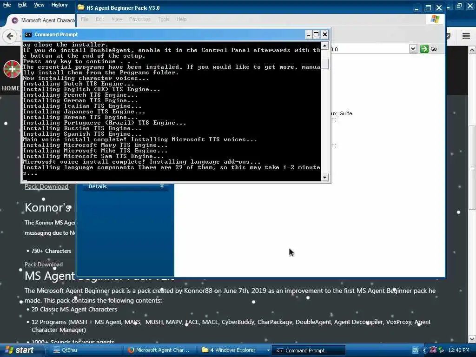This screenshot has width=476, height=357.
Task: Click the Konnor's heading on webpage
Action: pyautogui.click(x=48, y=207)
